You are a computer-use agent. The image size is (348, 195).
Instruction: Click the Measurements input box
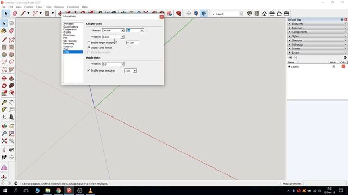(325, 184)
